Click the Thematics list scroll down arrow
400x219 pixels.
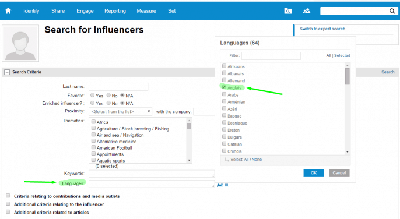(x=189, y=160)
